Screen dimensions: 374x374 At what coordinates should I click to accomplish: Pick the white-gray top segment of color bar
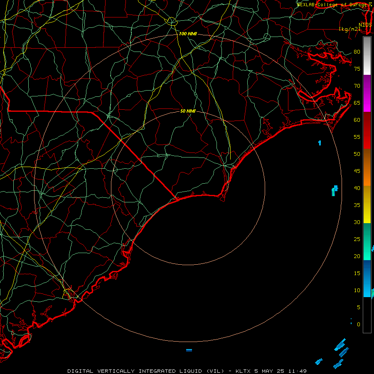pos(367,56)
